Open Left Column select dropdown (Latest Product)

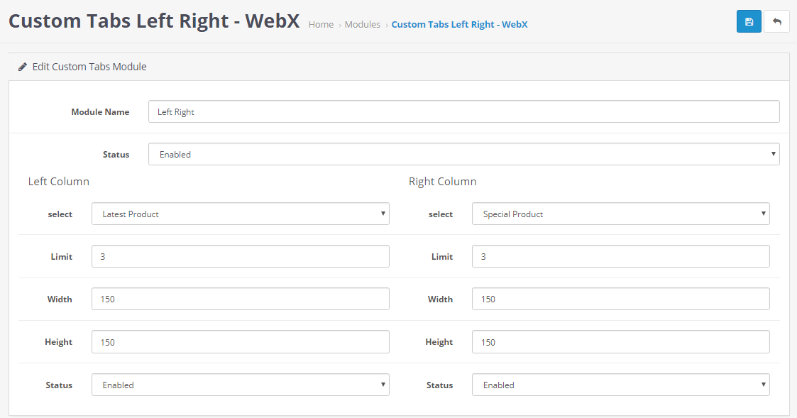point(241,214)
